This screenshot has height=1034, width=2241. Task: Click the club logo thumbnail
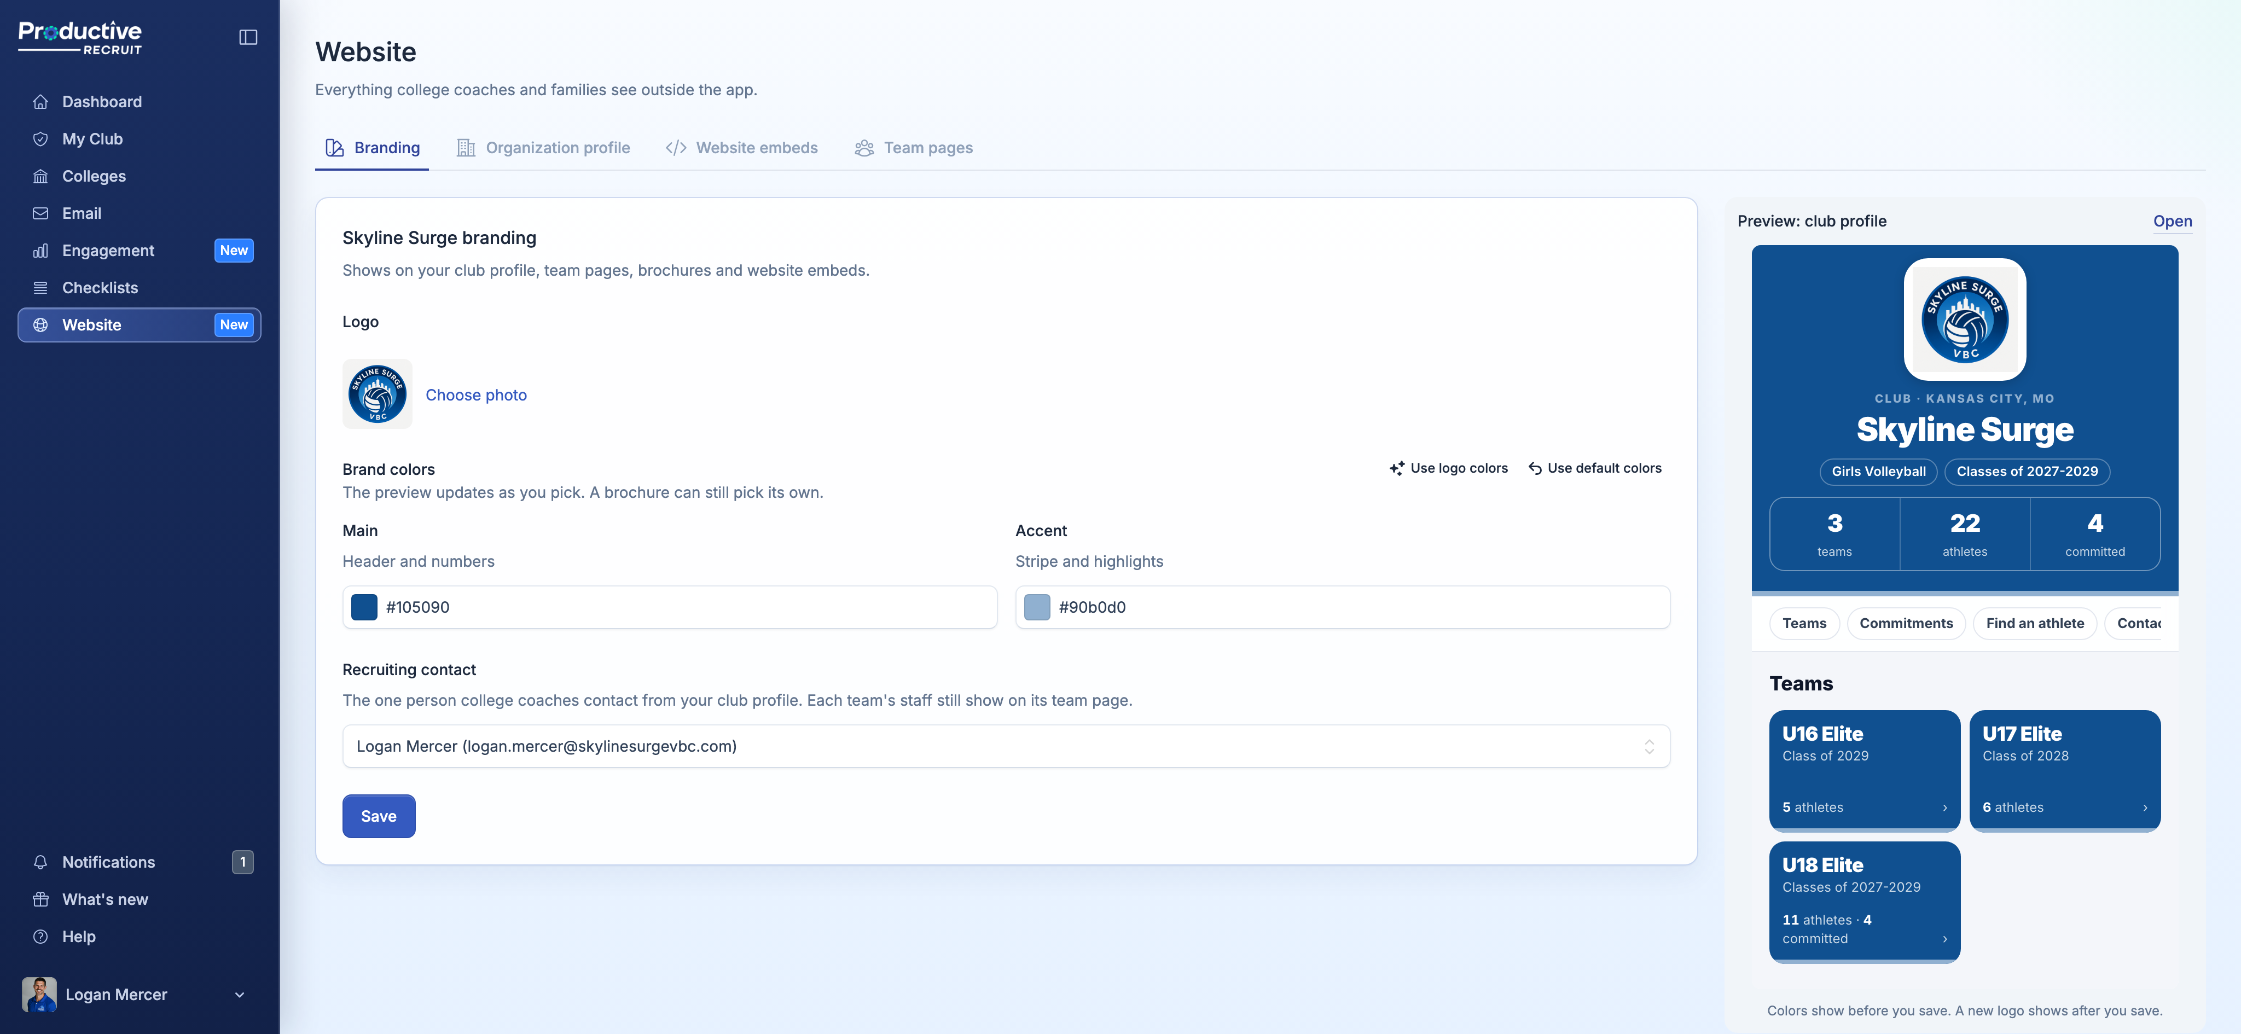pyautogui.click(x=378, y=394)
